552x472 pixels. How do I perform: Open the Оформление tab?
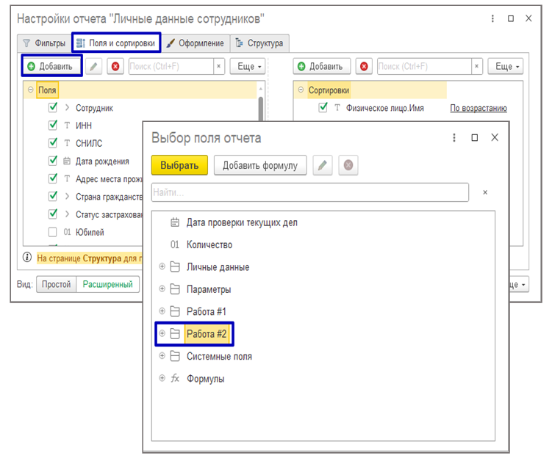[195, 43]
